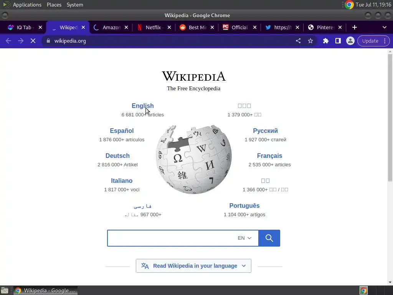Click the page vertical scrollbar thumb
Image resolution: width=393 pixels, height=295 pixels.
tap(390, 118)
